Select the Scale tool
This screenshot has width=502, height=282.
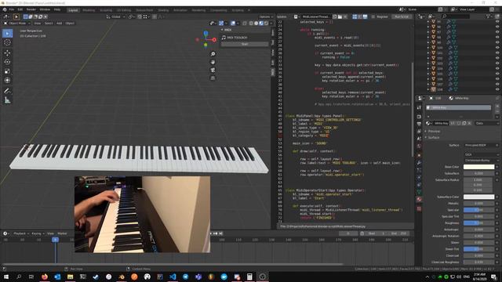tap(7, 71)
